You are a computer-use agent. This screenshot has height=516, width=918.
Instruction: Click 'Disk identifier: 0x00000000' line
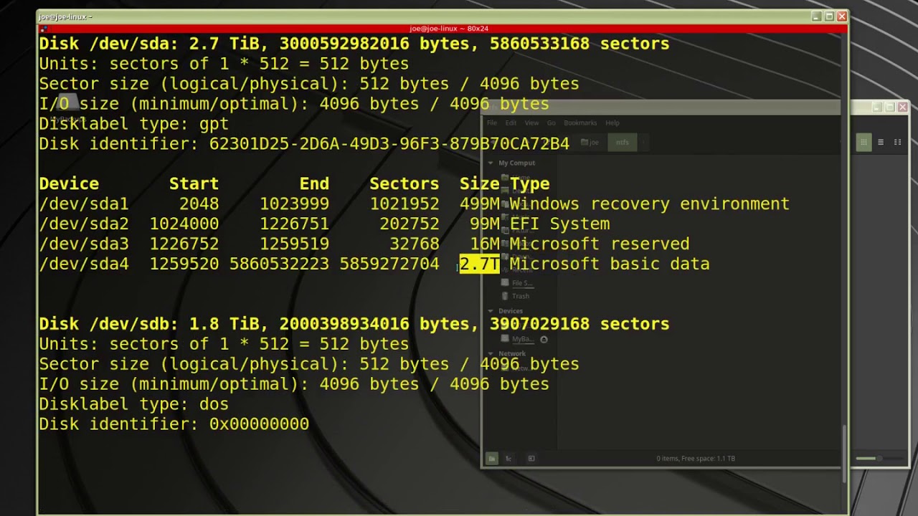pos(174,424)
